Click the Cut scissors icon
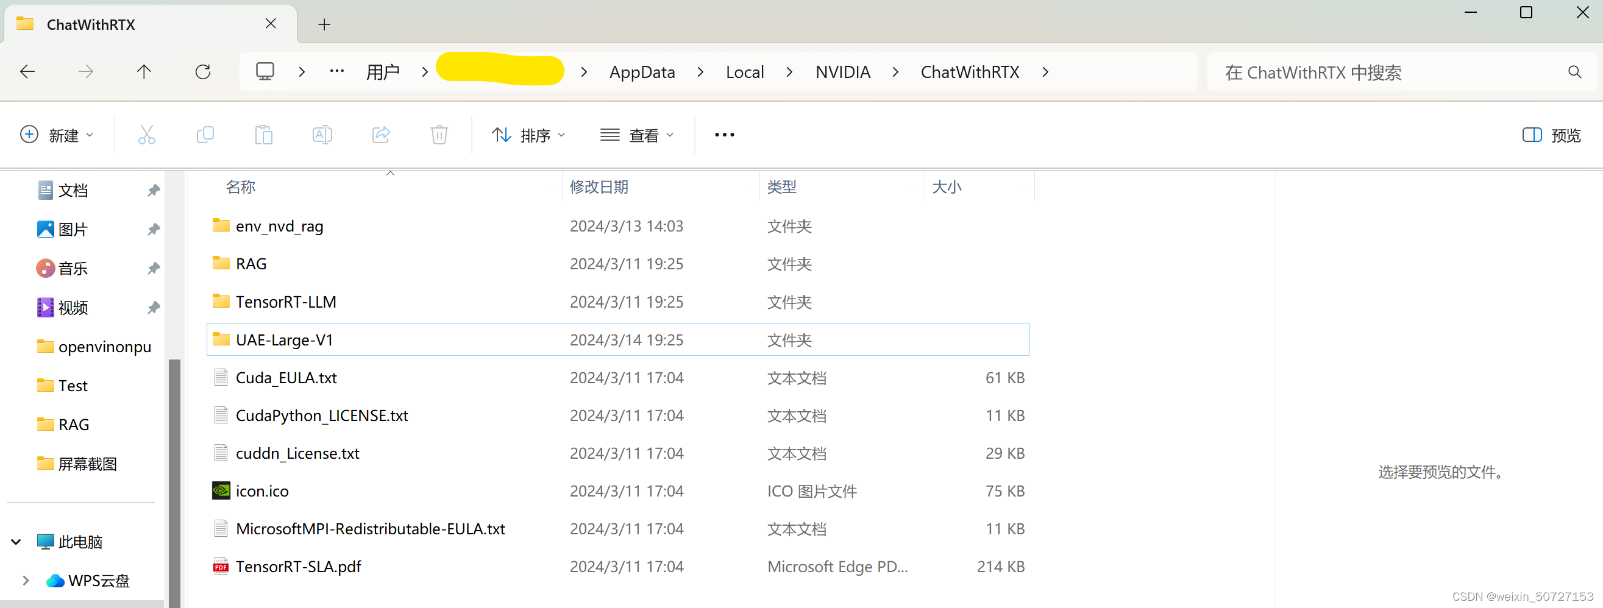Viewport: 1603px width, 608px height. [x=147, y=135]
